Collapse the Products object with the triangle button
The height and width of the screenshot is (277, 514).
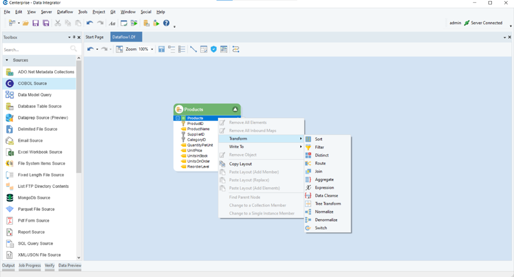coord(235,109)
